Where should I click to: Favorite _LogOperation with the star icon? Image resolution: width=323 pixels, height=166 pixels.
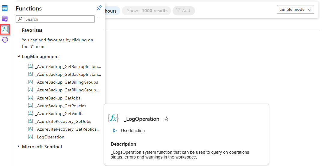tap(166, 119)
